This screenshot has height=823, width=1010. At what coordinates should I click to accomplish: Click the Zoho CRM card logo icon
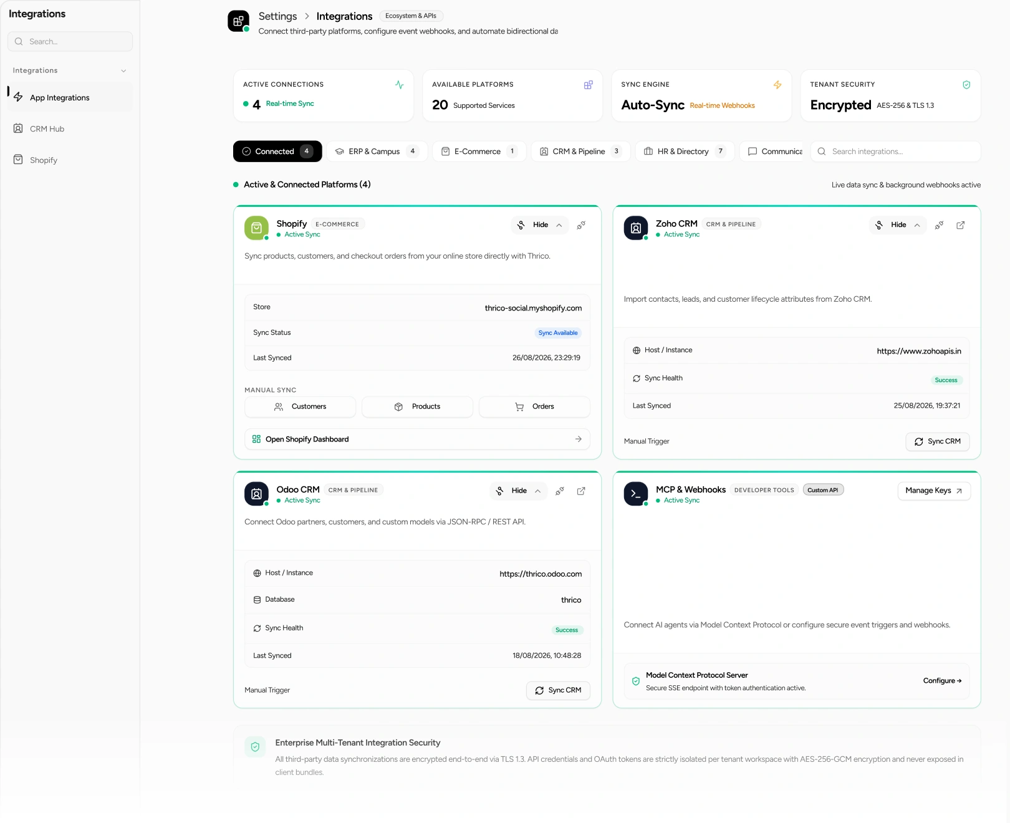coord(636,228)
